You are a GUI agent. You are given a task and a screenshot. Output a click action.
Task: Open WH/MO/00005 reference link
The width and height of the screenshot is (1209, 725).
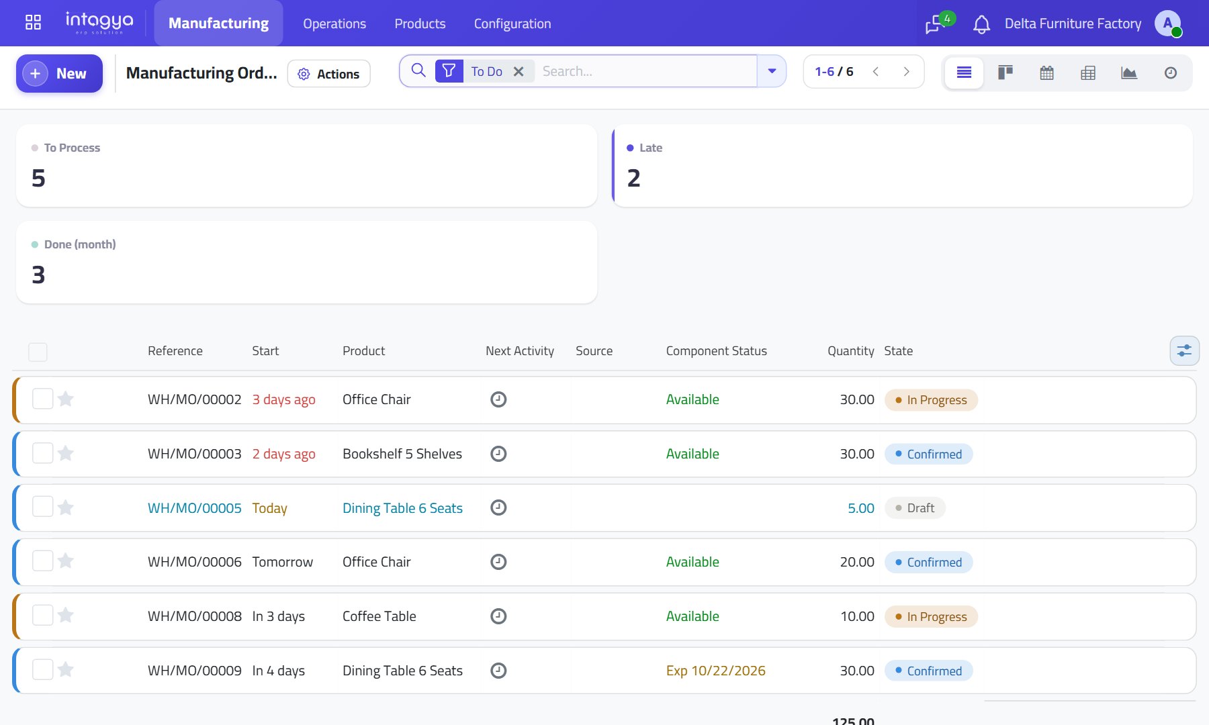(x=194, y=508)
